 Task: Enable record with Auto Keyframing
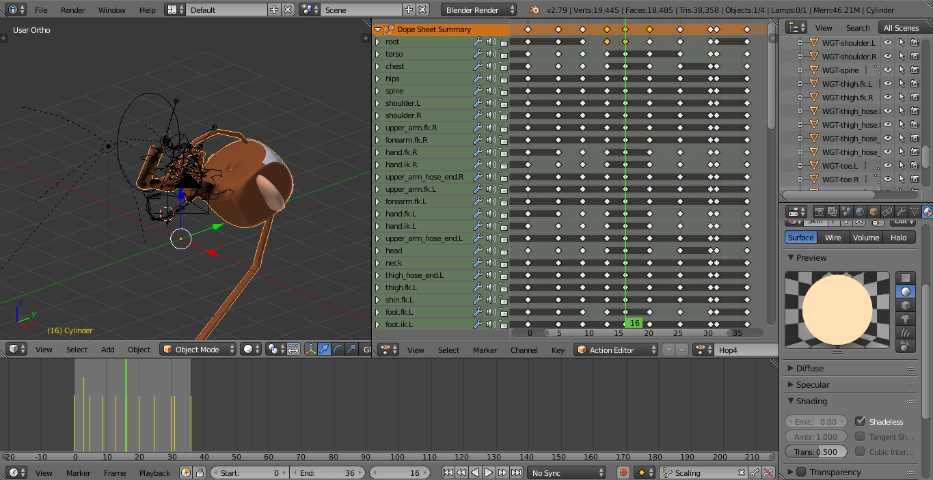point(622,472)
